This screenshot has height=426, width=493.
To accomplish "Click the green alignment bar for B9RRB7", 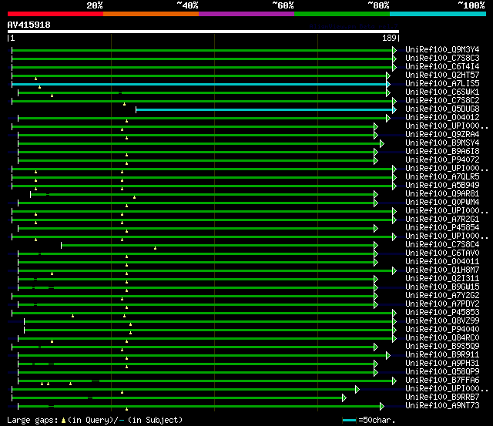I will click(177, 398).
